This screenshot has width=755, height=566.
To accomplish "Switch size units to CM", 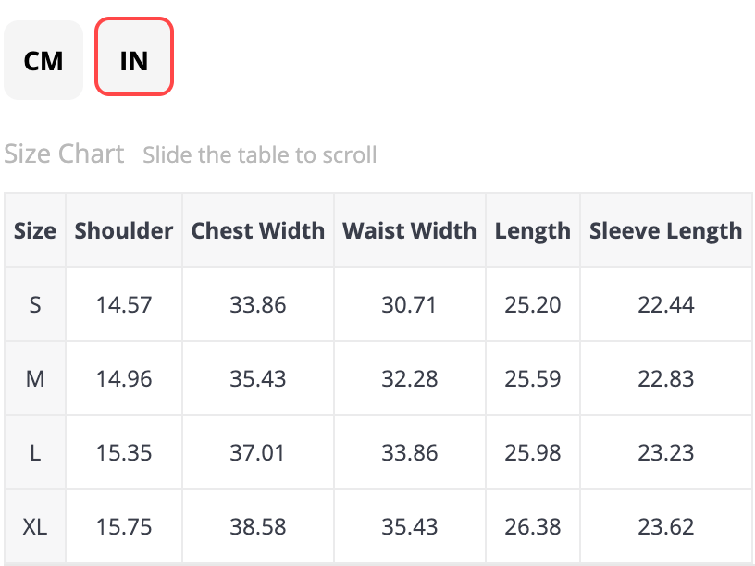I will [x=43, y=60].
